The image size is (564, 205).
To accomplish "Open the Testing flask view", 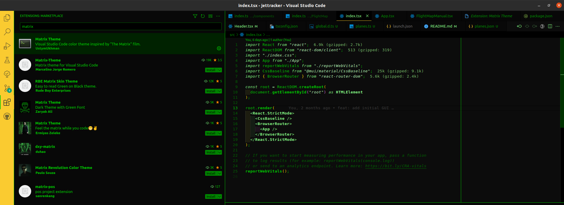I will 7,60.
